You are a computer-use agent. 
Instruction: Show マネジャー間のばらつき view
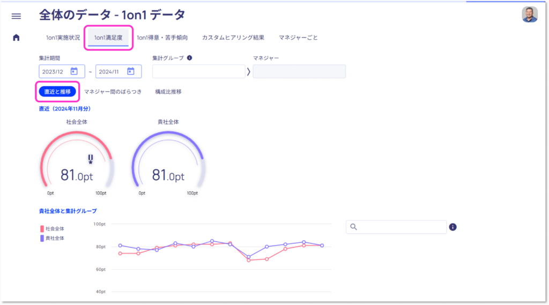click(113, 92)
